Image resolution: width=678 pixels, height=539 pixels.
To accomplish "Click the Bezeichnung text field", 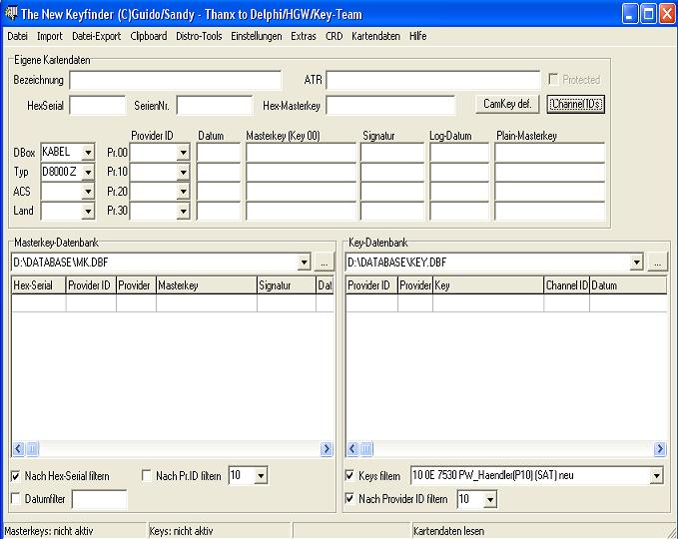I will tap(176, 80).
